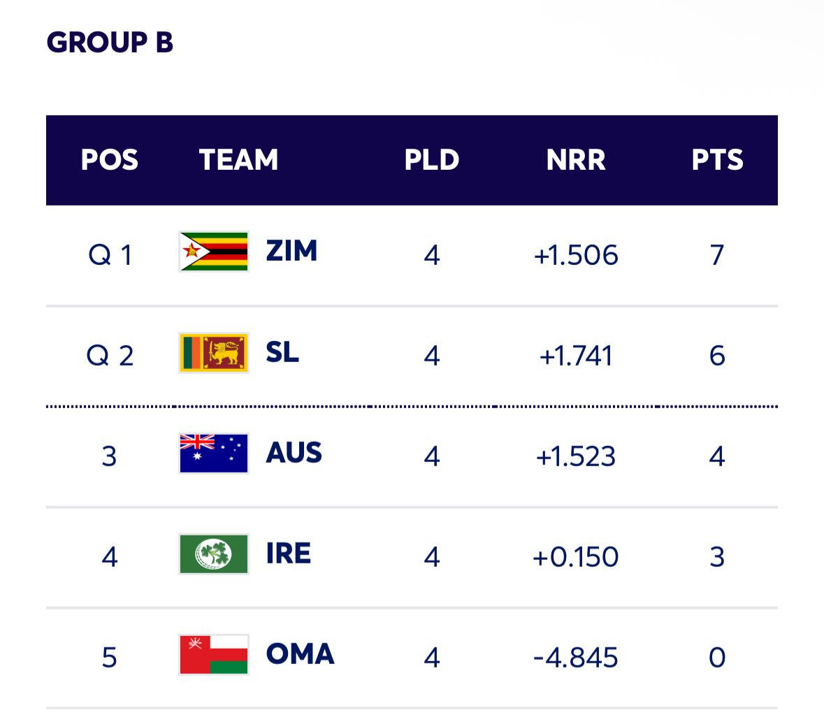Image resolution: width=824 pixels, height=715 pixels.
Task: Open the OMA team name
Action: 300,654
